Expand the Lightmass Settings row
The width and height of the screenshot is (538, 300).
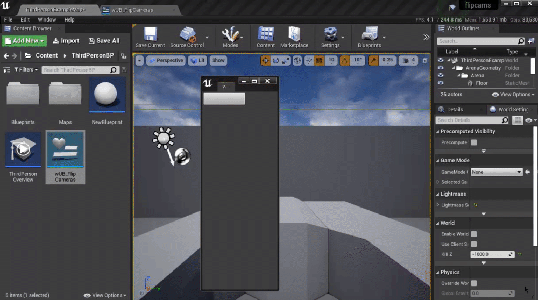click(438, 205)
